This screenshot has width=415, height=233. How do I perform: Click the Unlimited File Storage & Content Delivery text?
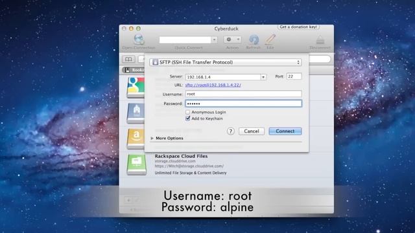tap(191, 173)
